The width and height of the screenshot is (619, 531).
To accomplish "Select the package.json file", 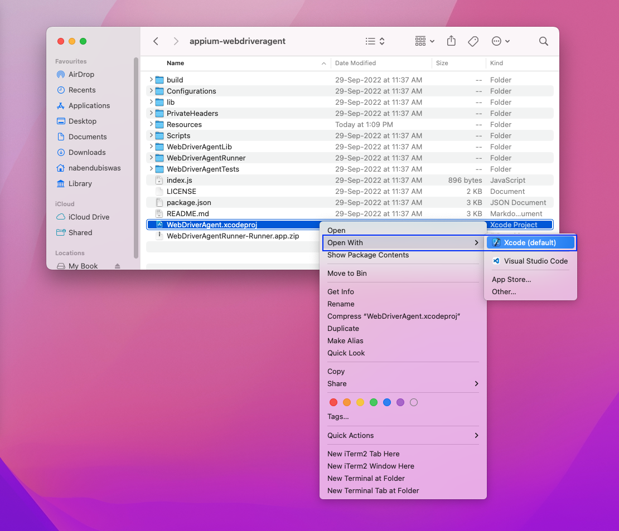I will click(349, 202).
